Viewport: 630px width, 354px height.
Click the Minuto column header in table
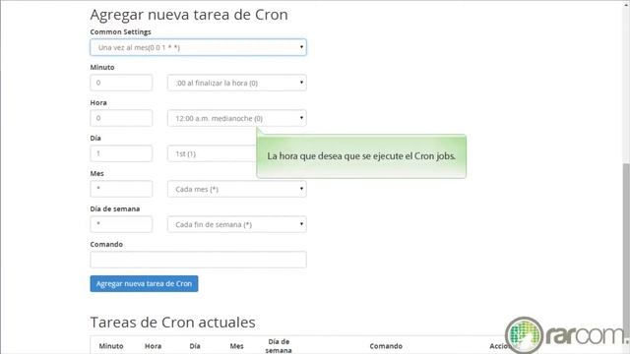pos(111,346)
